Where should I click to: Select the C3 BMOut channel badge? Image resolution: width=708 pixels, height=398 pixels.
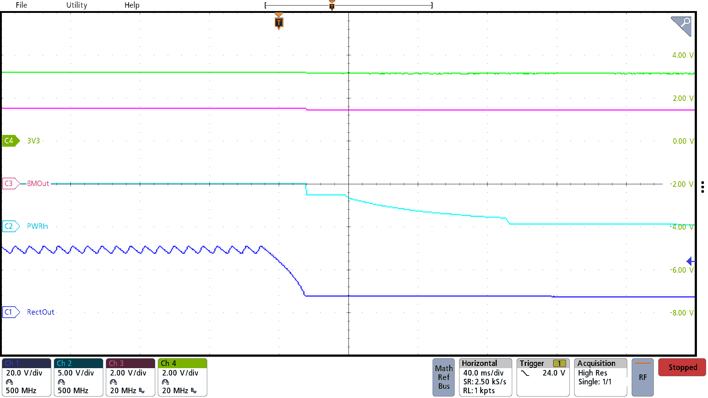click(10, 184)
